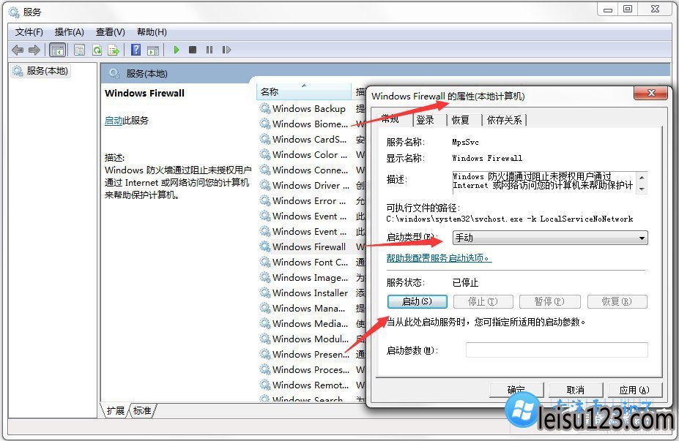This screenshot has width=679, height=441.
Task: Click the 恢复(R) button under 服务状态
Action: 617,301
